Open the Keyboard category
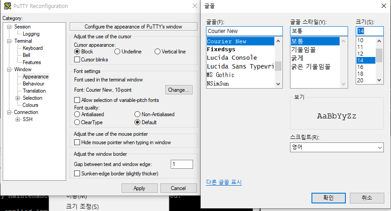 (x=33, y=48)
